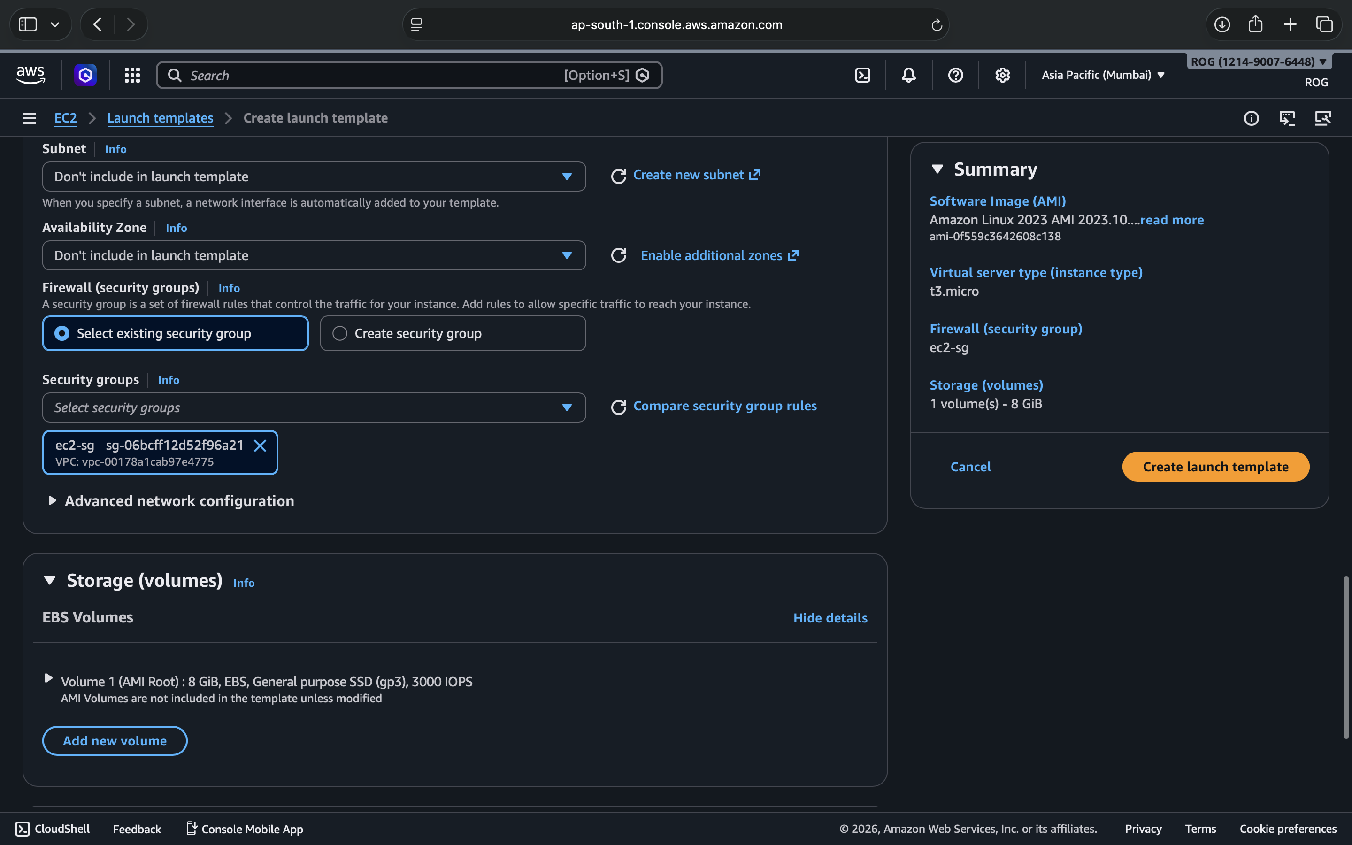Open the Availability Zone dropdown
The height and width of the screenshot is (845, 1352).
click(314, 255)
